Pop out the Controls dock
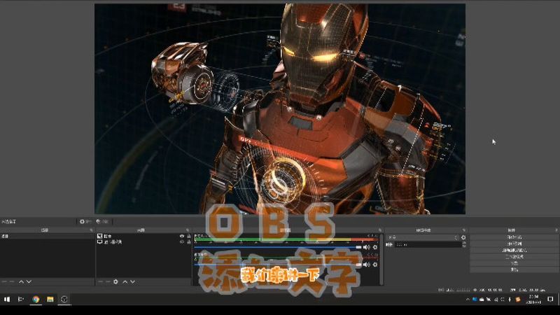The height and width of the screenshot is (315, 560). click(x=556, y=230)
